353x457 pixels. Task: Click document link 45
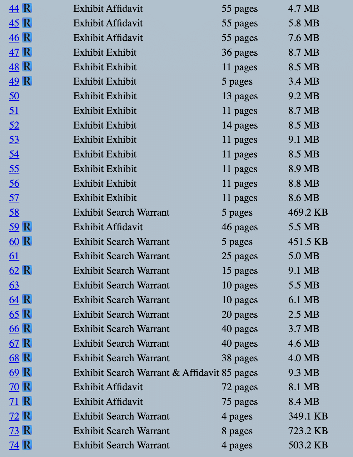pos(14,23)
